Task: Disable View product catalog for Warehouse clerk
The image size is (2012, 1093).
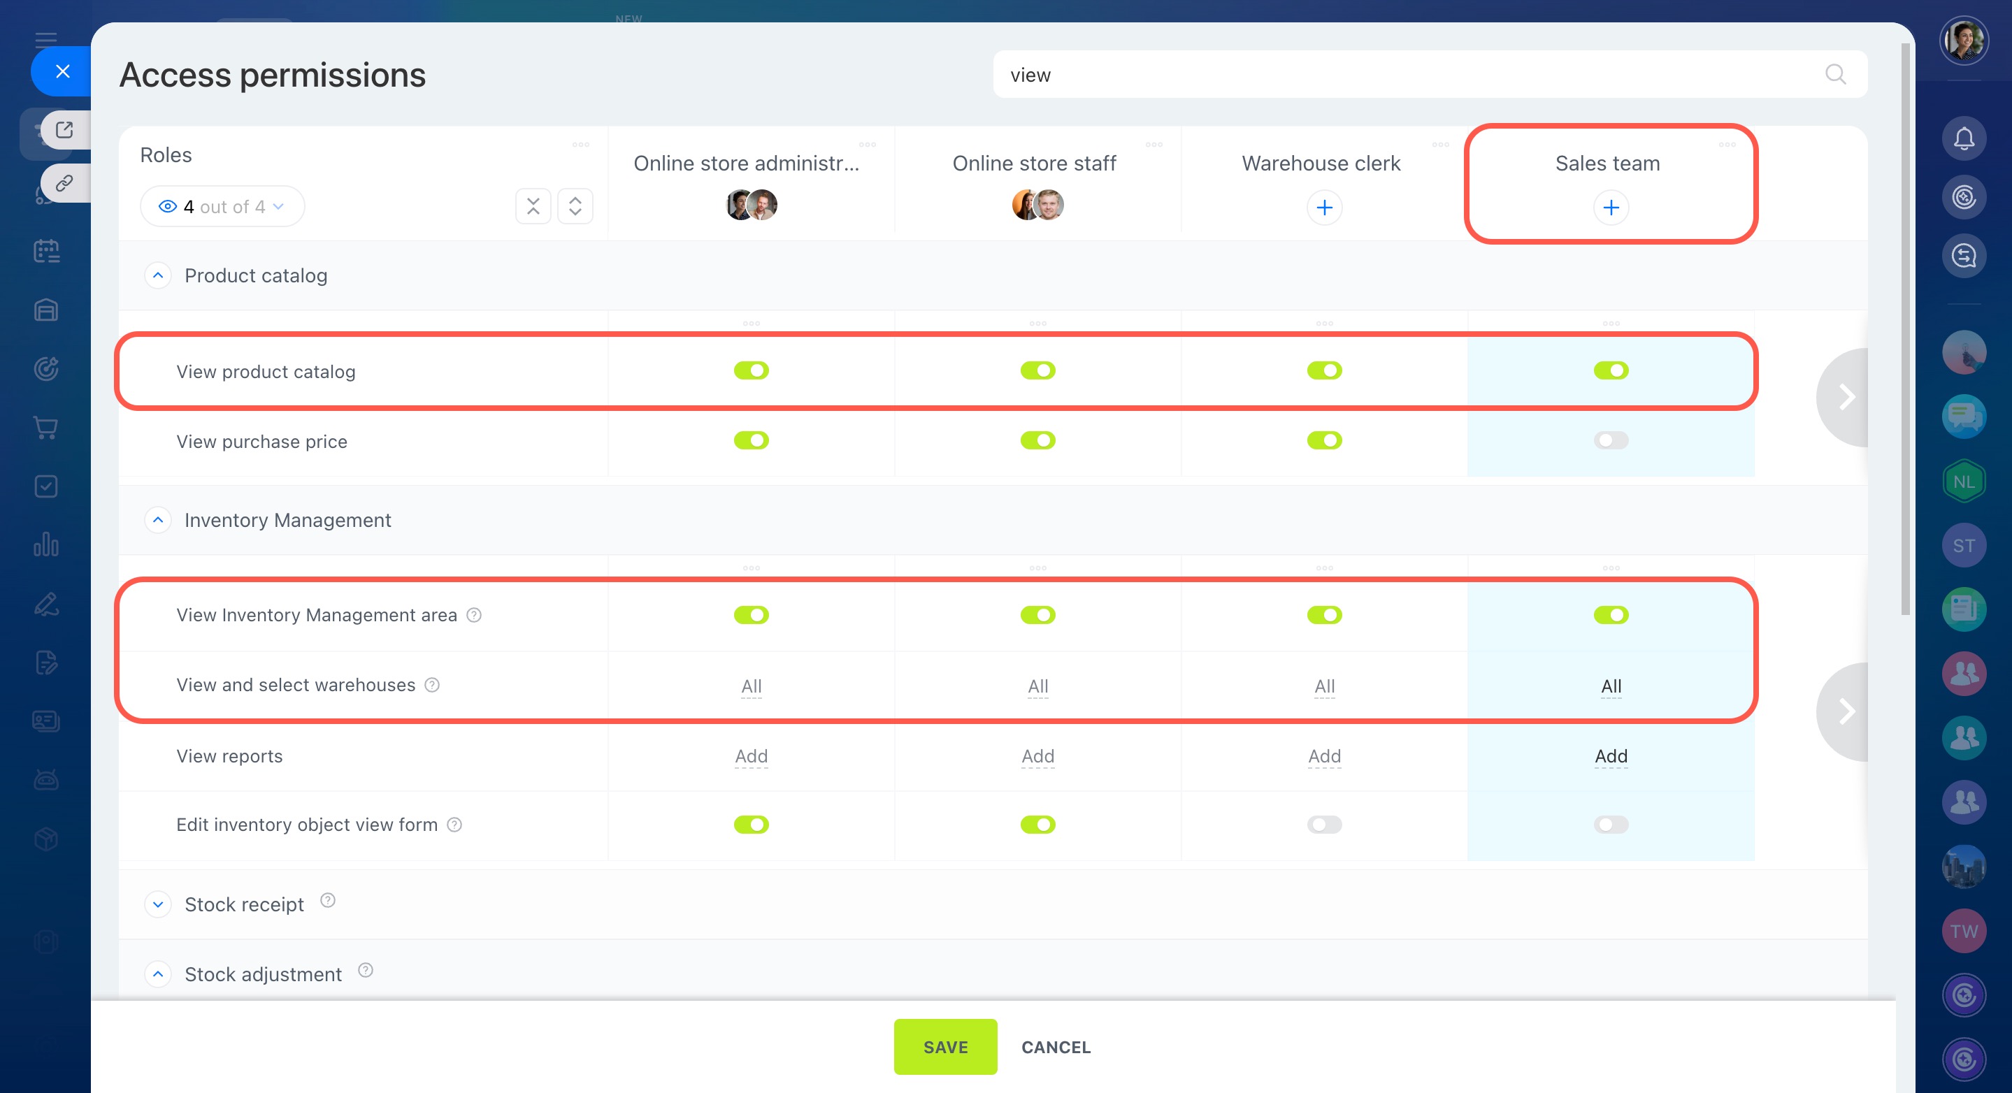Action: (1324, 370)
